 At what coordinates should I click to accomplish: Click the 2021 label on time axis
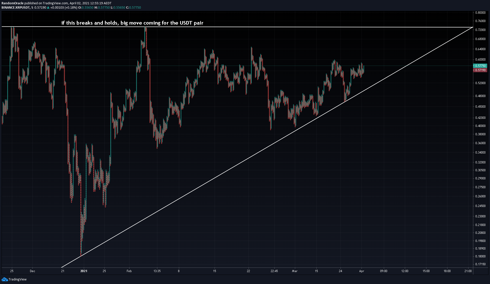click(84, 271)
